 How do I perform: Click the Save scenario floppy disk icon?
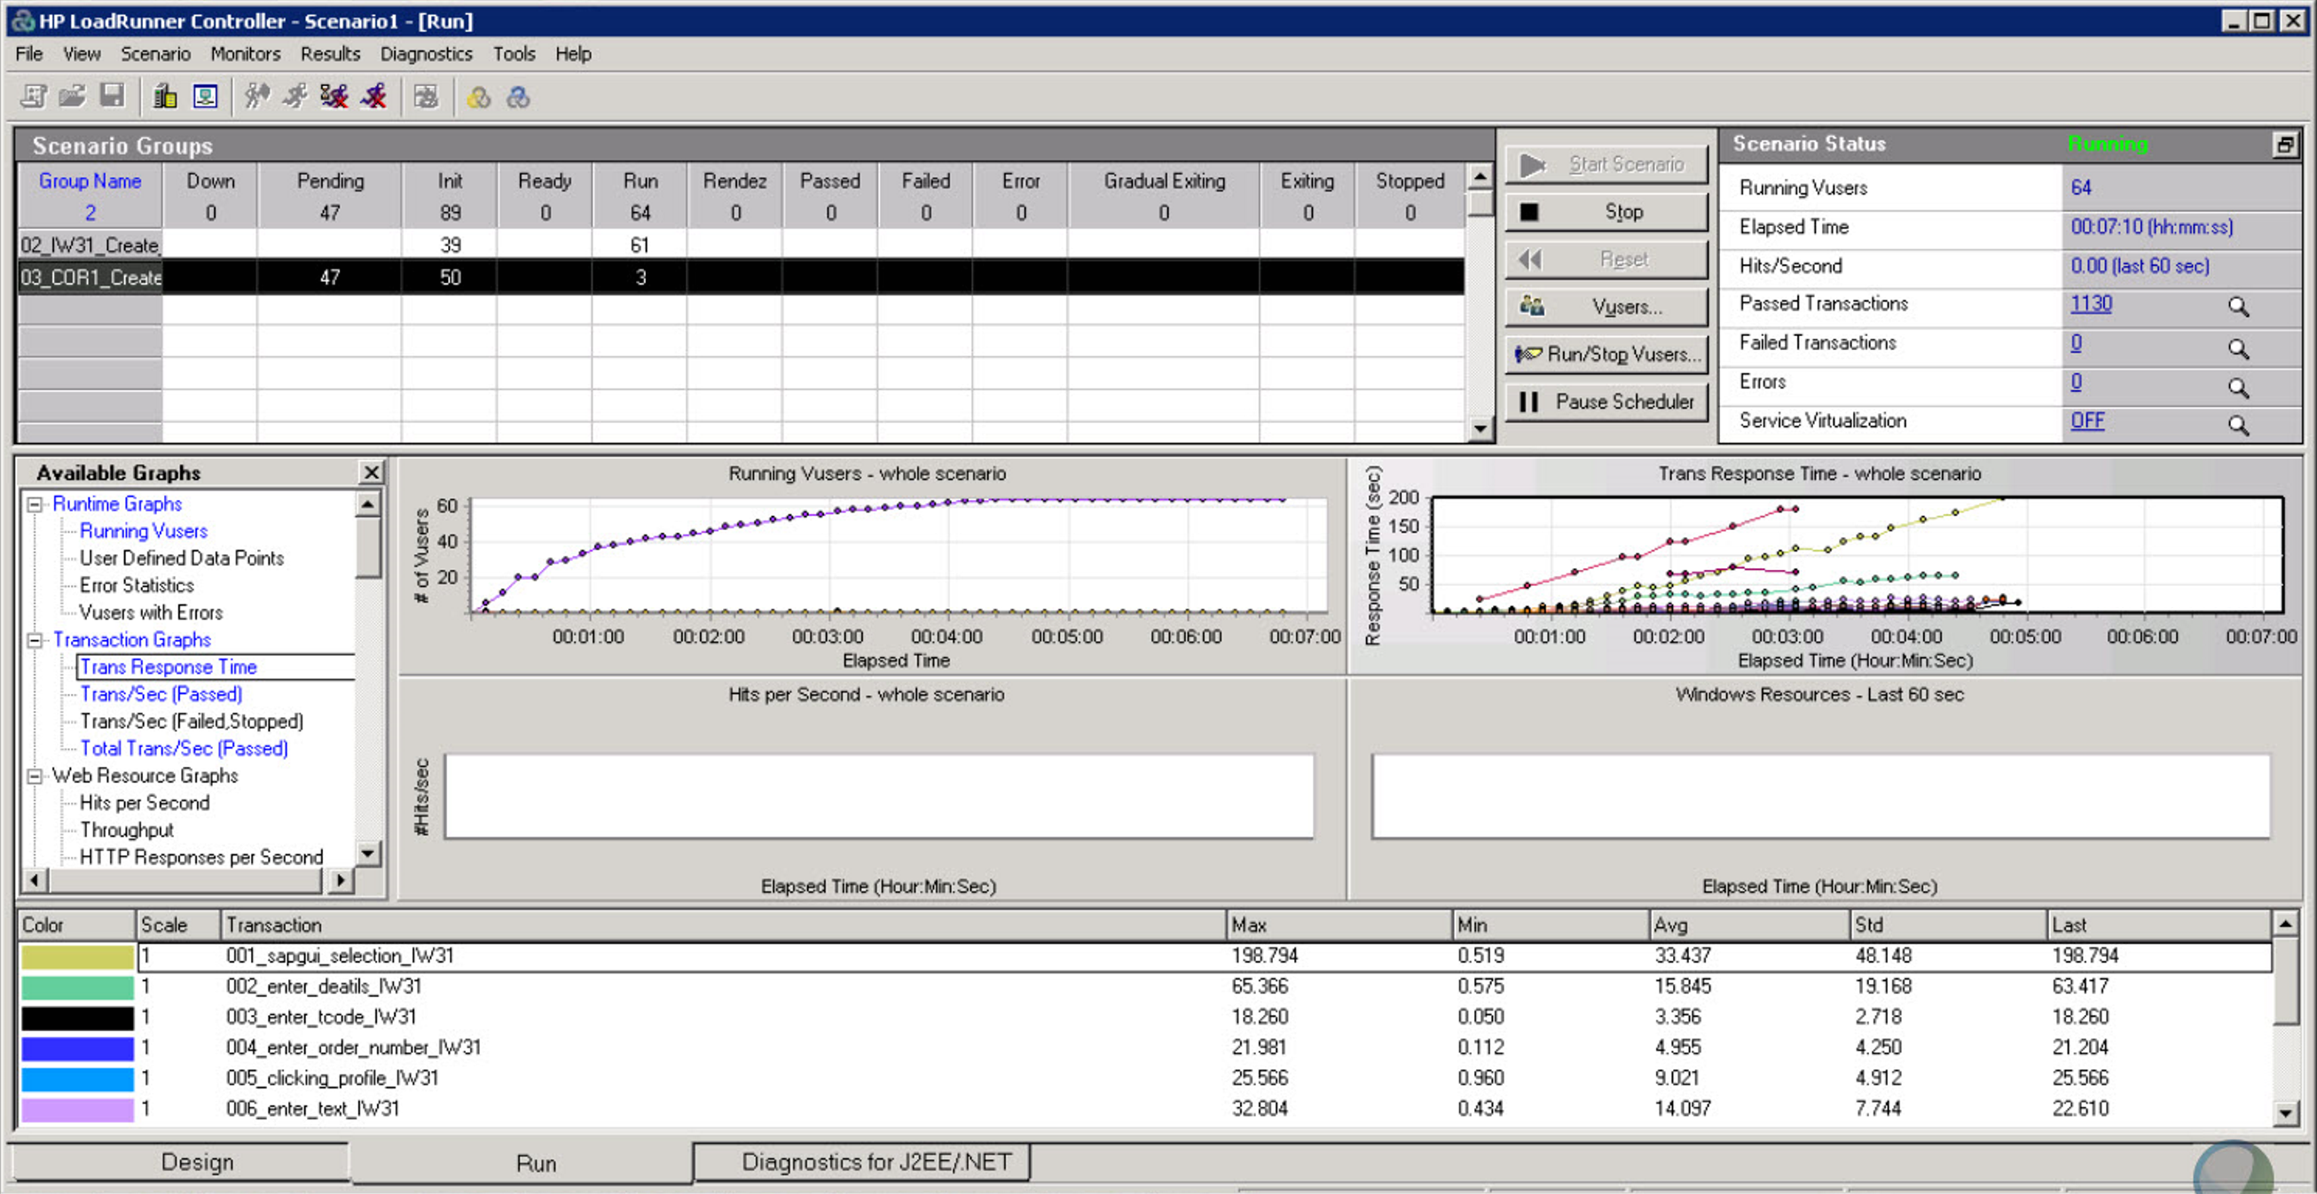(x=113, y=97)
